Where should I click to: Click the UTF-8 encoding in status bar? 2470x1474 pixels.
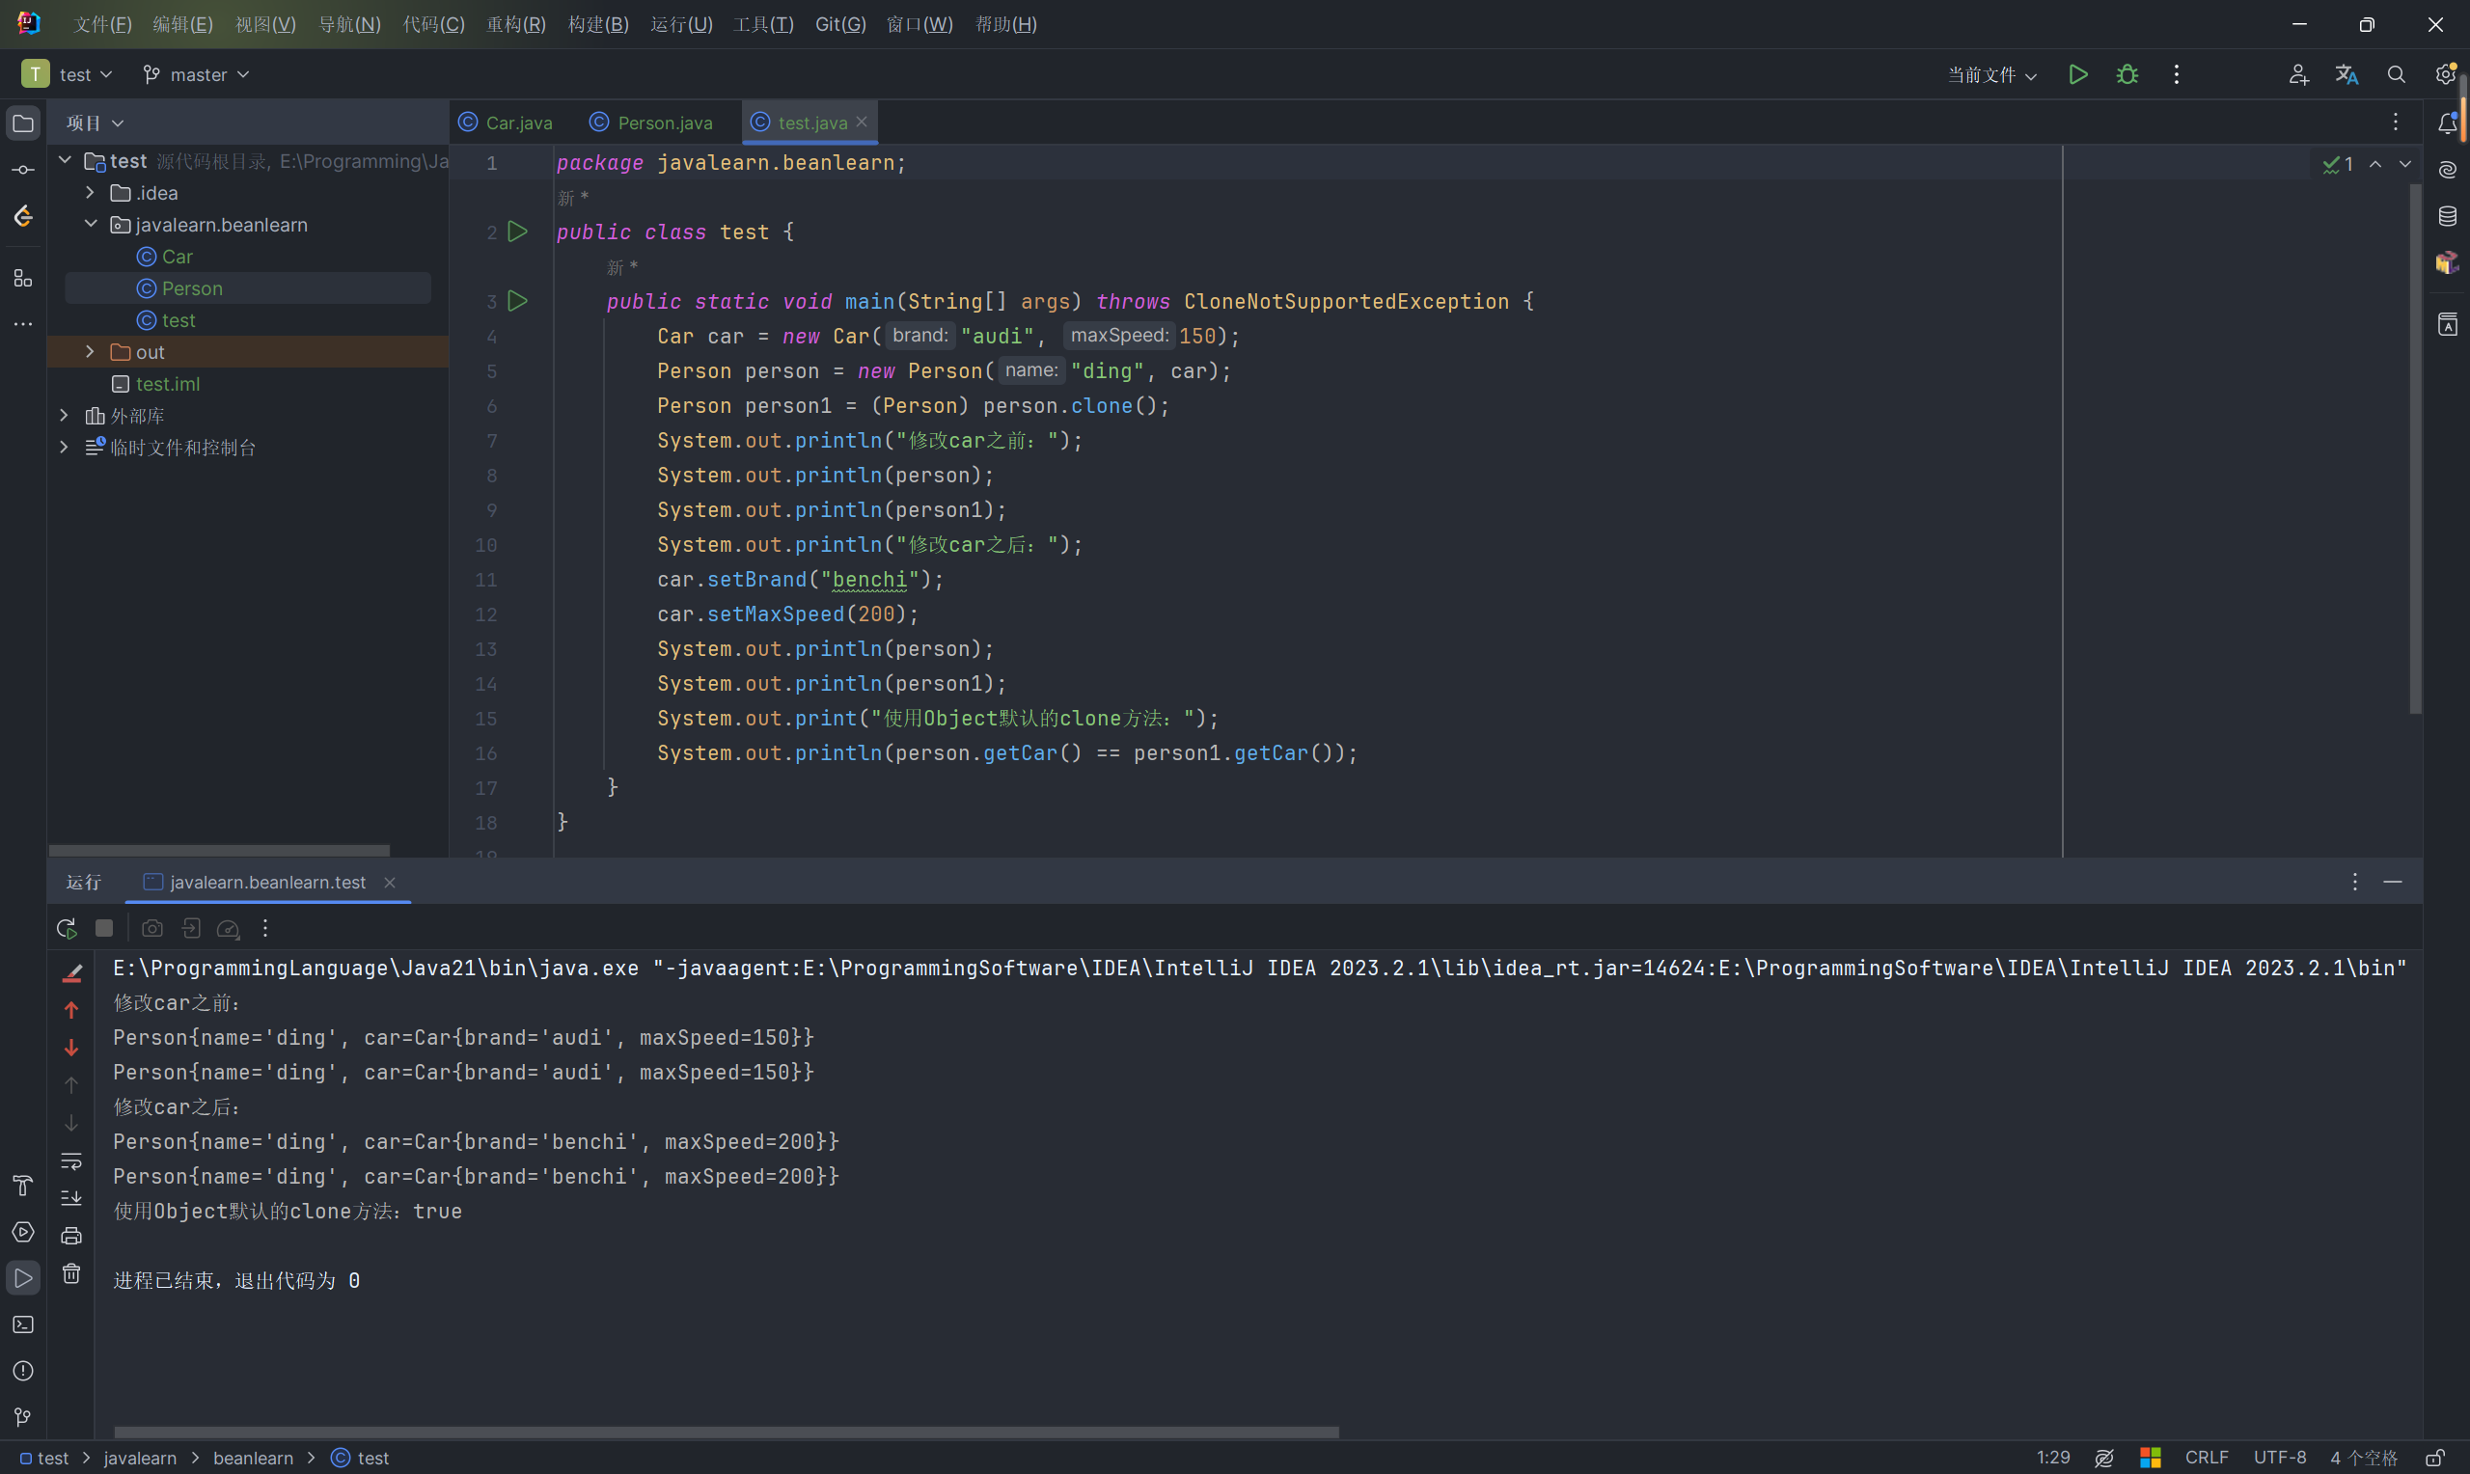[x=2278, y=1457]
